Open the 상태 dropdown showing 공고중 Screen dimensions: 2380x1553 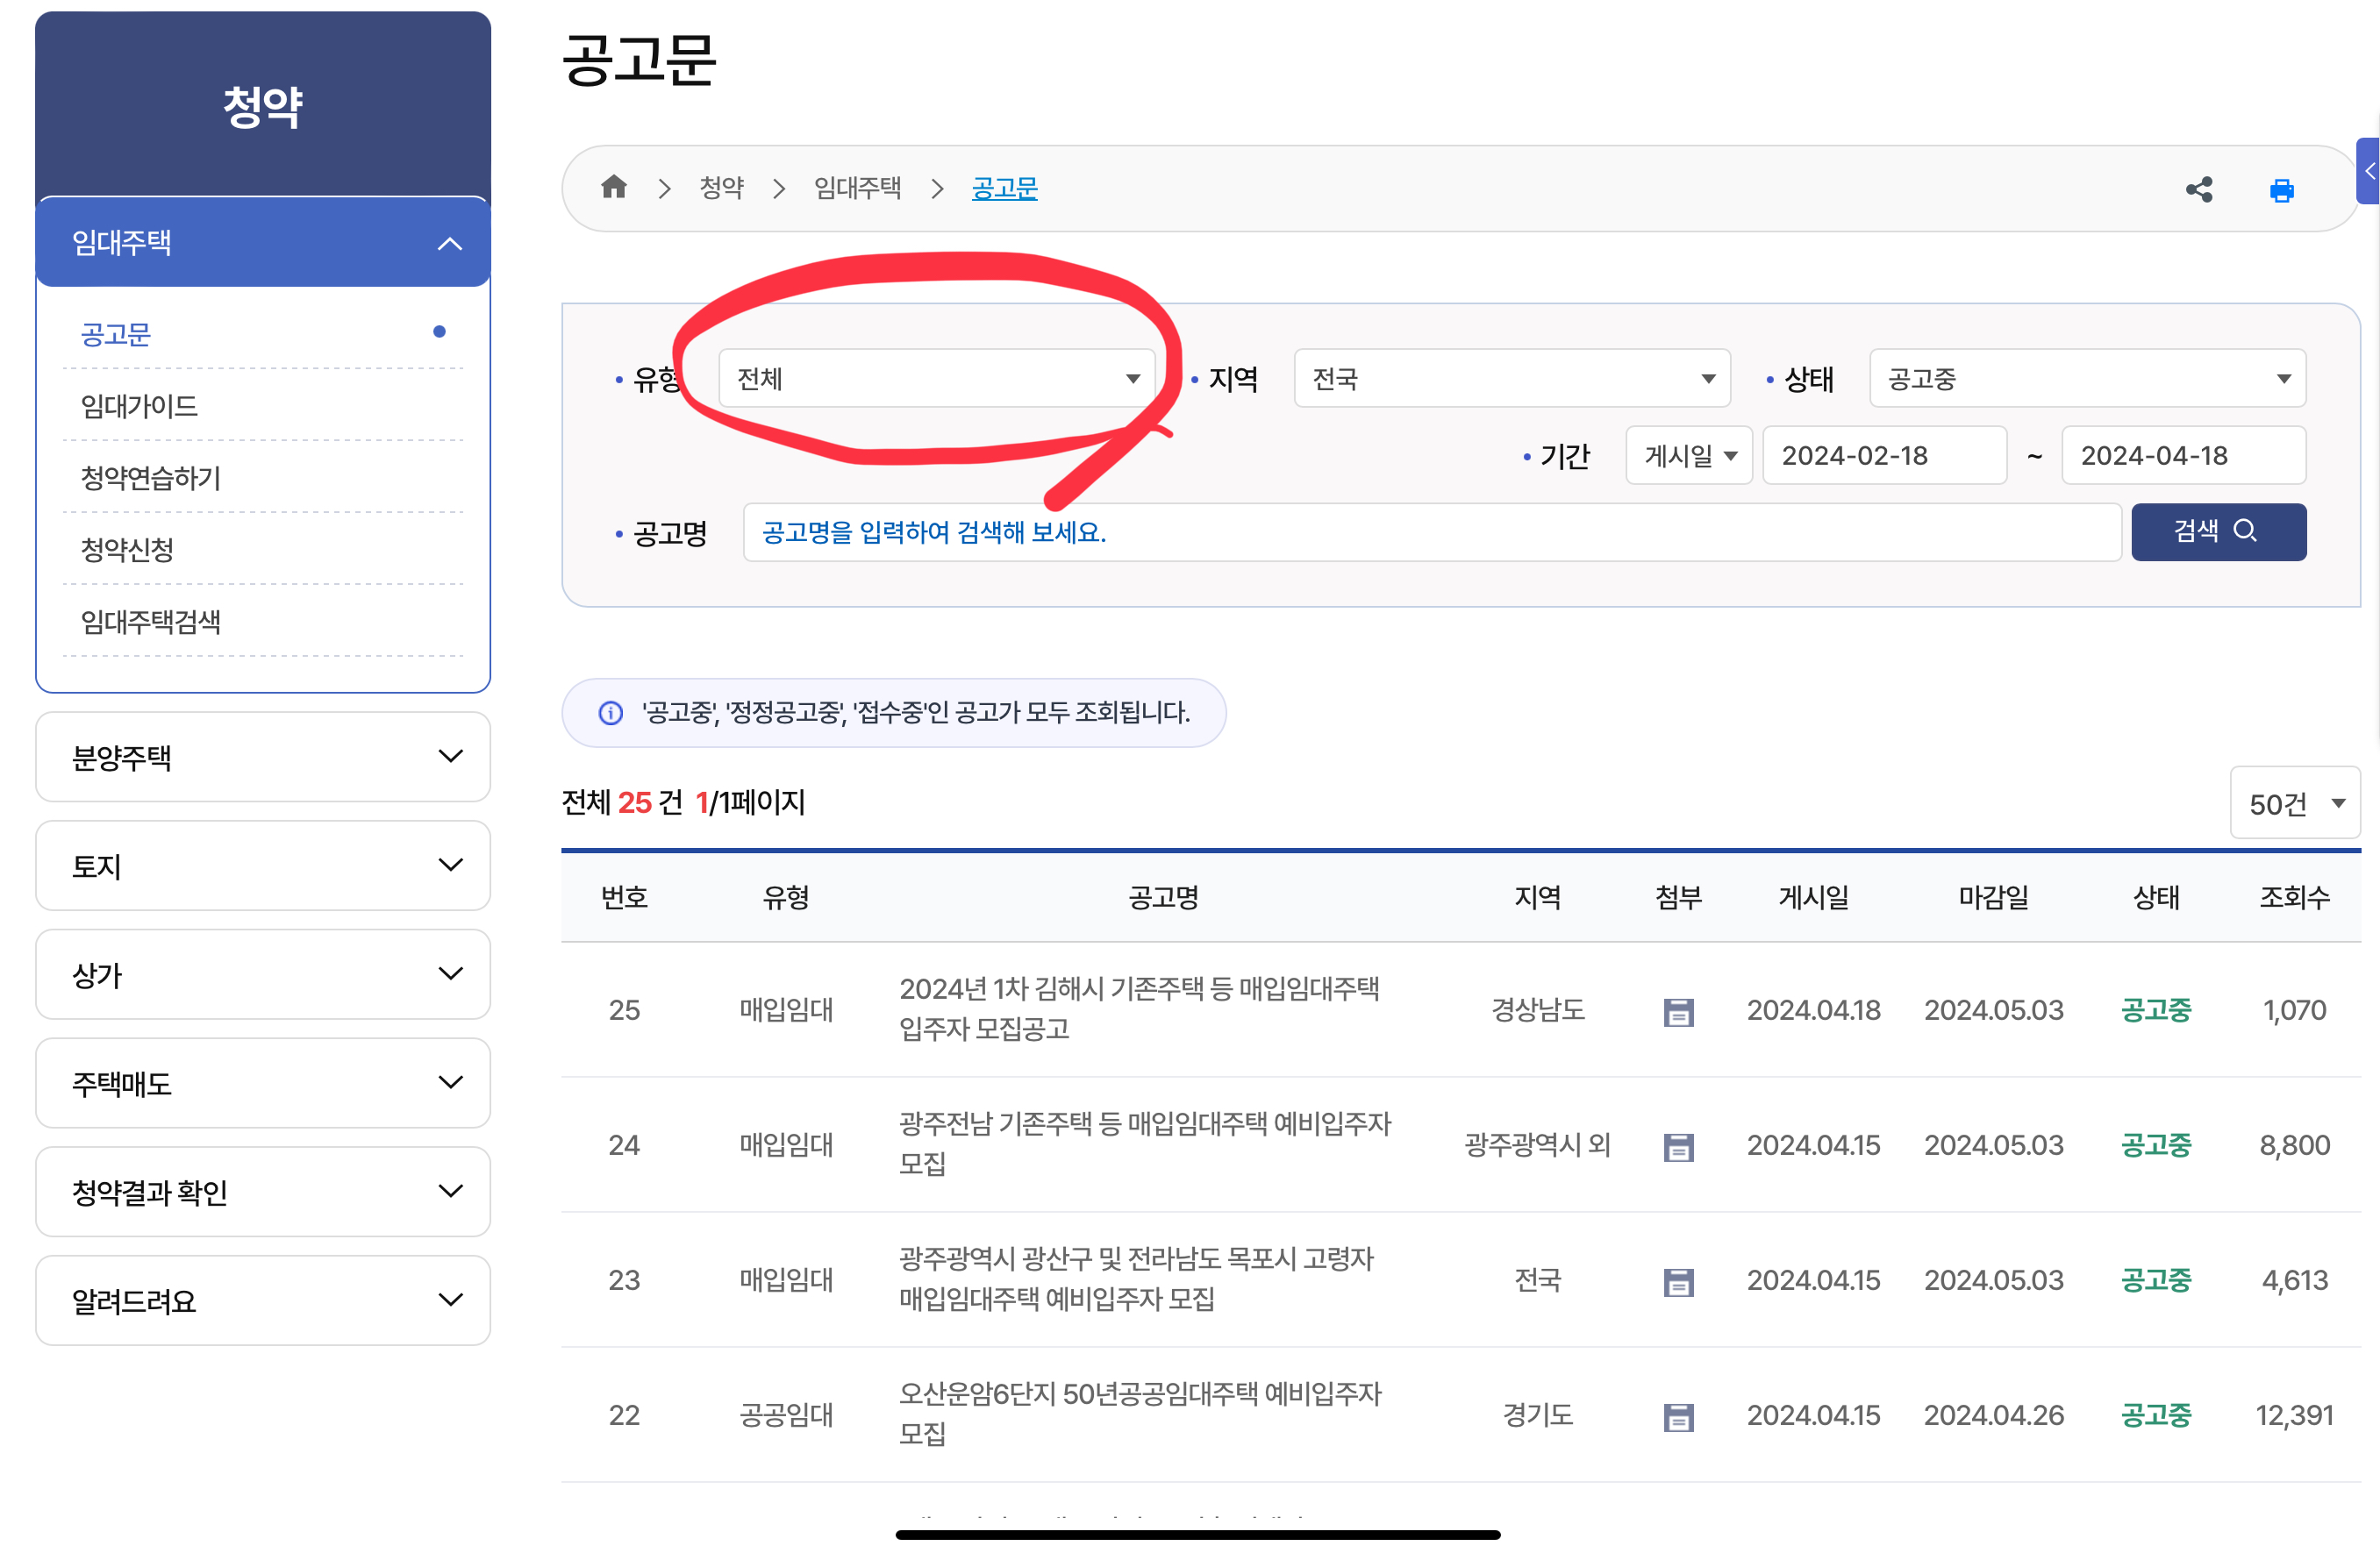[x=2086, y=379]
